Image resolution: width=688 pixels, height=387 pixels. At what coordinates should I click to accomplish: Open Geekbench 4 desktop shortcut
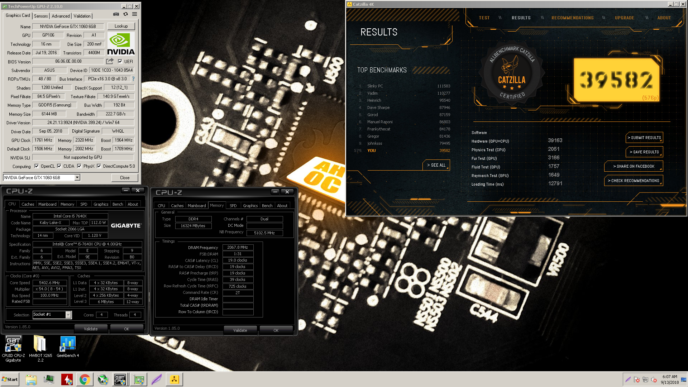68,347
